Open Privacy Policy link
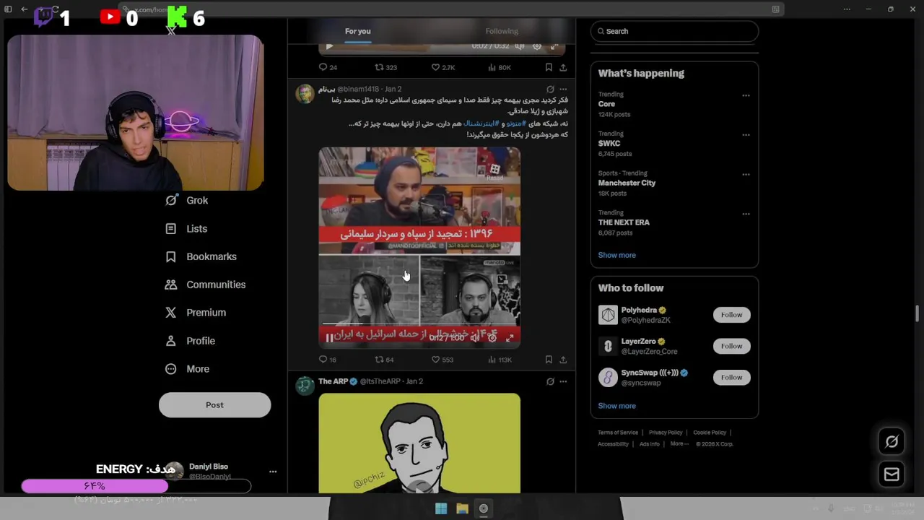The width and height of the screenshot is (924, 520). click(x=666, y=433)
